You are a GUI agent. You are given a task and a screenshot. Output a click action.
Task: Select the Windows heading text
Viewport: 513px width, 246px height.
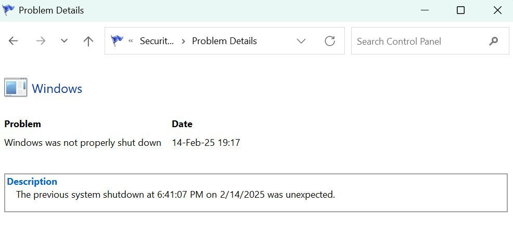[x=57, y=89]
